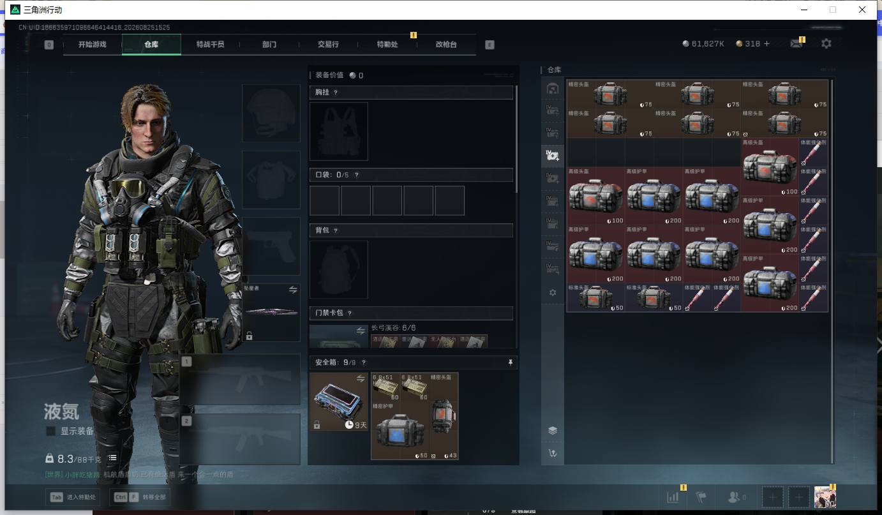Click the stacked layers icon in the warehouse sidebar
This screenshot has height=515, width=882.
tap(553, 431)
